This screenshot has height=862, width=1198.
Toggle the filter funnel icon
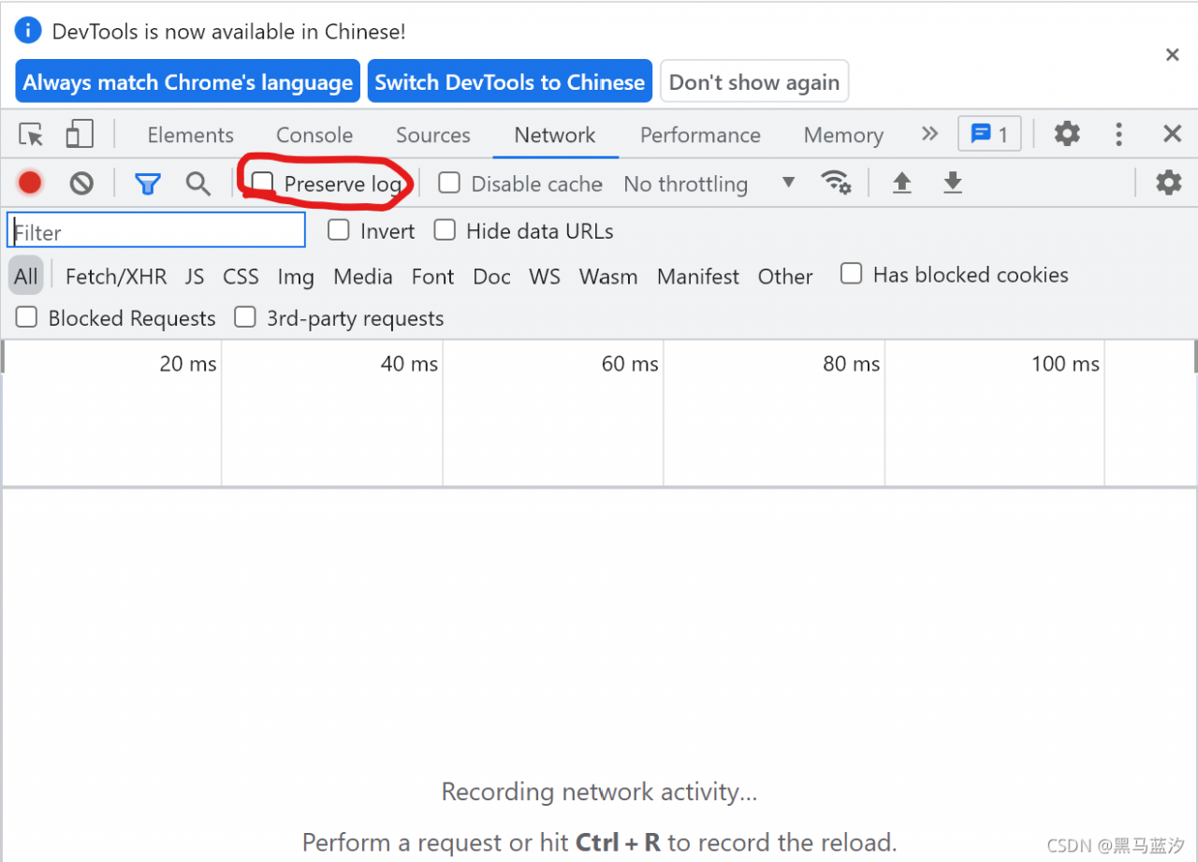[147, 183]
